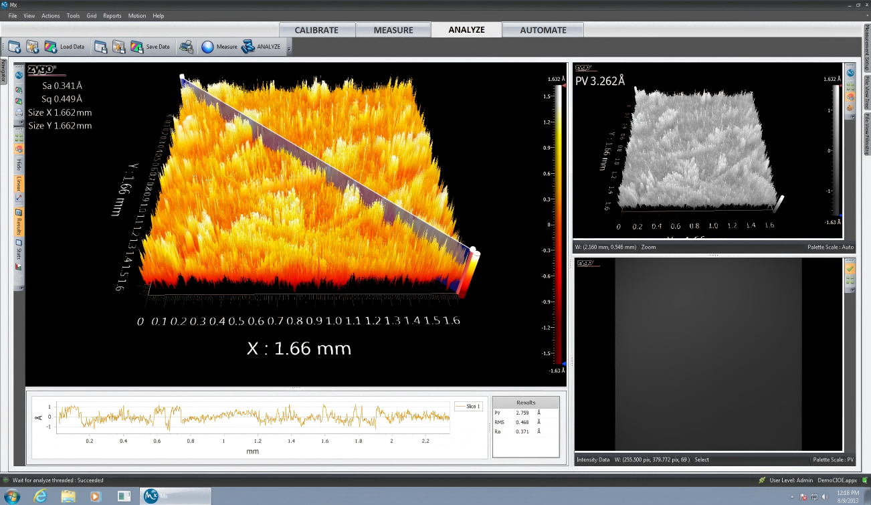Screen dimensions: 871x505
Task: Expand the File View Tree panel
Action: [867, 94]
